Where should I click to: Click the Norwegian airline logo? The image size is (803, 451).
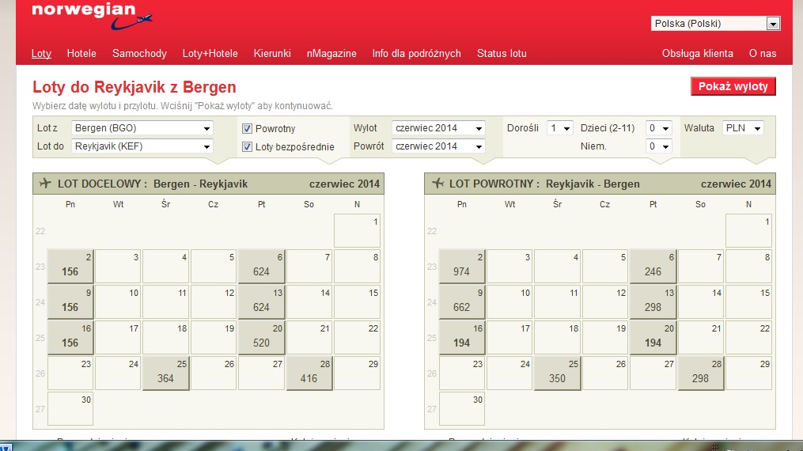pos(93,16)
